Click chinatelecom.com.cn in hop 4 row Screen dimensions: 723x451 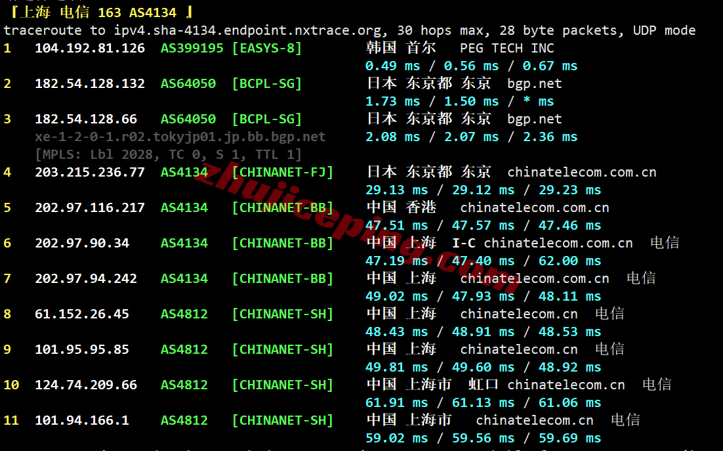coord(582,172)
